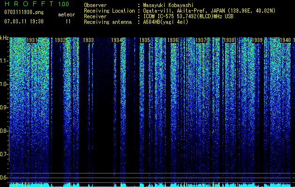Image resolution: width=295 pixels, height=187 pixels.
Task: Click the 1932 time marker
Action: click(60, 40)
